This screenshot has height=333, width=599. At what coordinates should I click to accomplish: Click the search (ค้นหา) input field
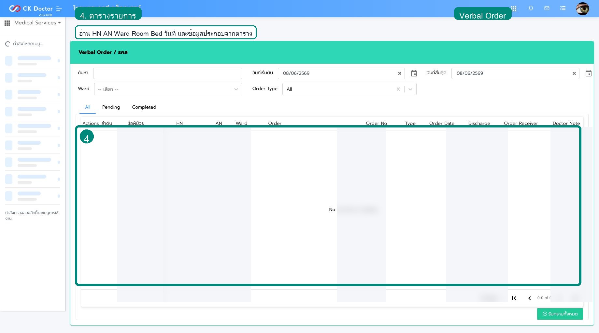pyautogui.click(x=167, y=73)
